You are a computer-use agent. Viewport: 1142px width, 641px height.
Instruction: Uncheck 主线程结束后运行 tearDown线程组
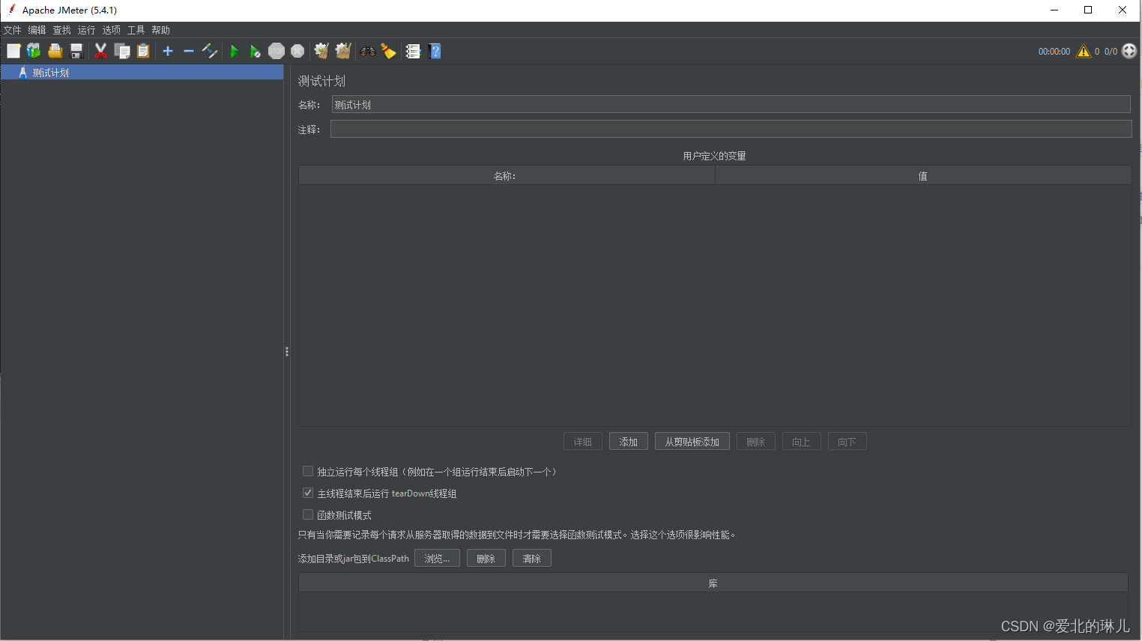click(x=308, y=493)
